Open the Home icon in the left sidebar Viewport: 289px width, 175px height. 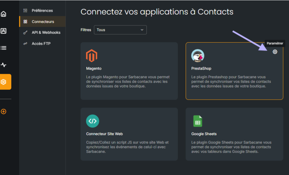[x=3, y=14]
